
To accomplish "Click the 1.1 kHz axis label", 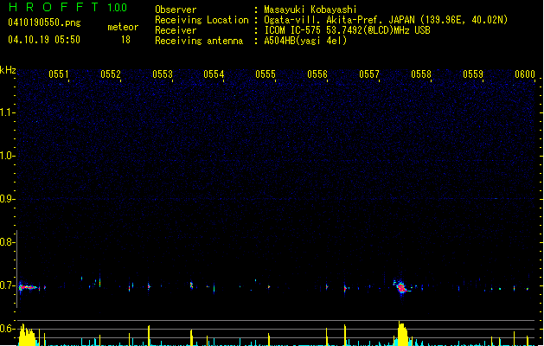I will tap(7, 112).
